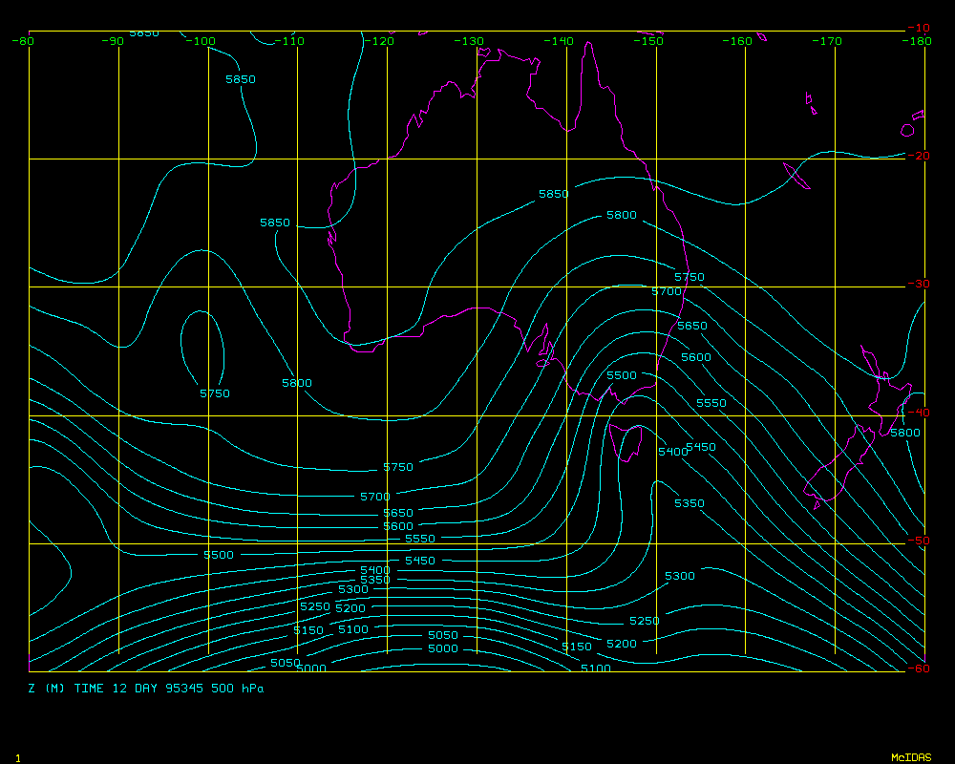Click the 5500 contour label above Tasmania
955x764 pixels.
(x=621, y=376)
